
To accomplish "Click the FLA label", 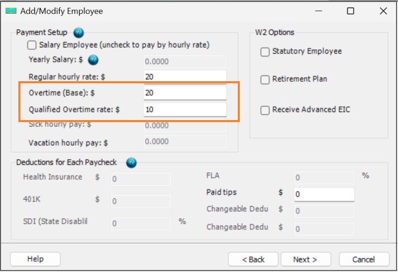I will [213, 176].
